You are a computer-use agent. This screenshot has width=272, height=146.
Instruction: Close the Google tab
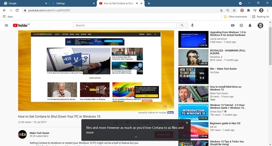[46, 3]
